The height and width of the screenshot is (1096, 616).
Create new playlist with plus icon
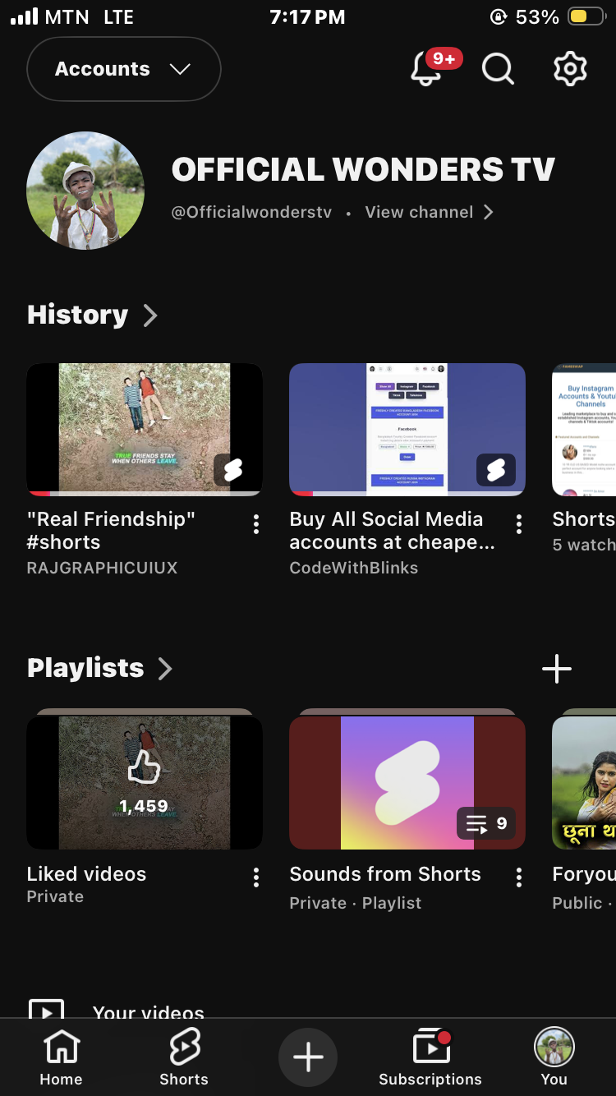557,669
